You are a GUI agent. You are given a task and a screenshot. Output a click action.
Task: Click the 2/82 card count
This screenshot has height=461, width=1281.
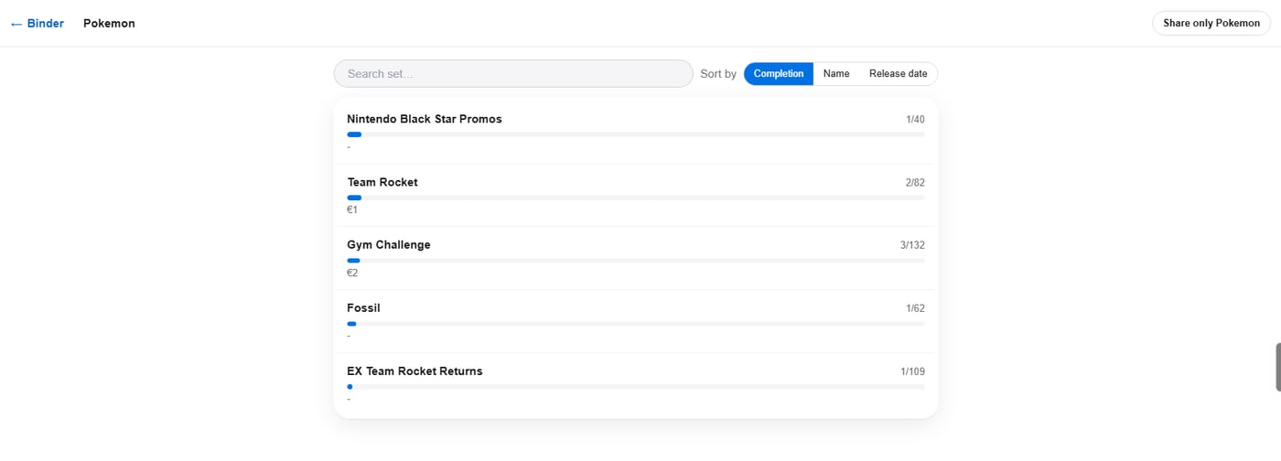click(x=915, y=182)
